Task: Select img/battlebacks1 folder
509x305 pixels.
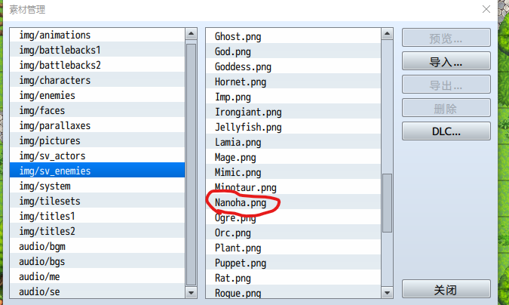Action: point(97,50)
